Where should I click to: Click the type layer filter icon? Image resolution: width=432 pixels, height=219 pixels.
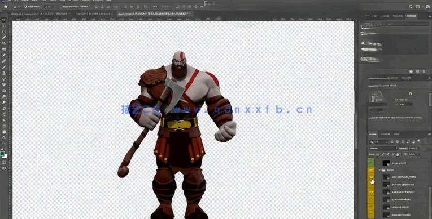[403, 142]
